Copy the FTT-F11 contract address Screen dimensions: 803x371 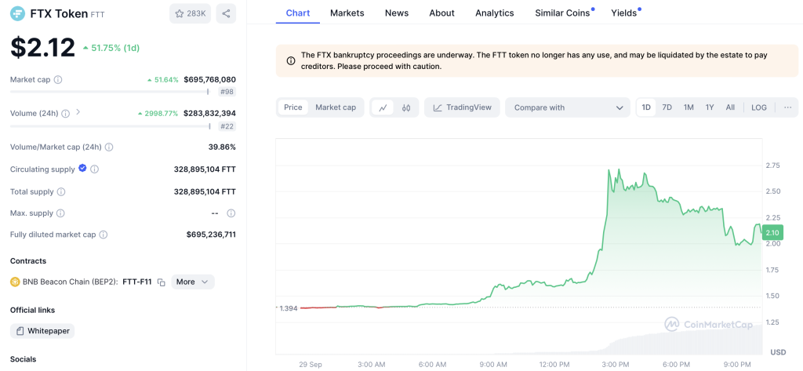[162, 282]
